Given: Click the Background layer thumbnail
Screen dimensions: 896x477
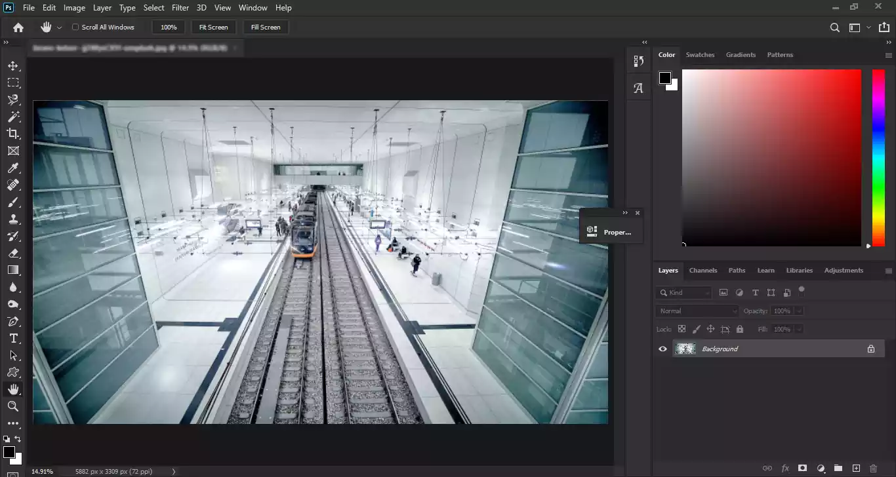Looking at the screenshot, I should click(x=685, y=349).
